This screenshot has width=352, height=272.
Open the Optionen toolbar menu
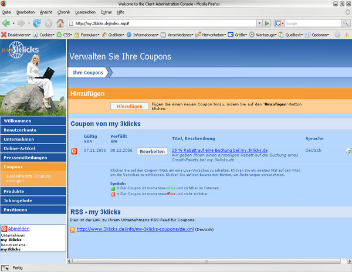coord(317,35)
